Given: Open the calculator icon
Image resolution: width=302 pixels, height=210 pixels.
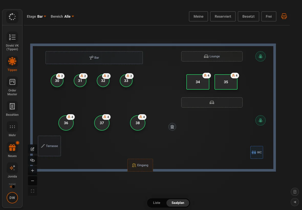Looking at the screenshot, I should [x=295, y=192].
